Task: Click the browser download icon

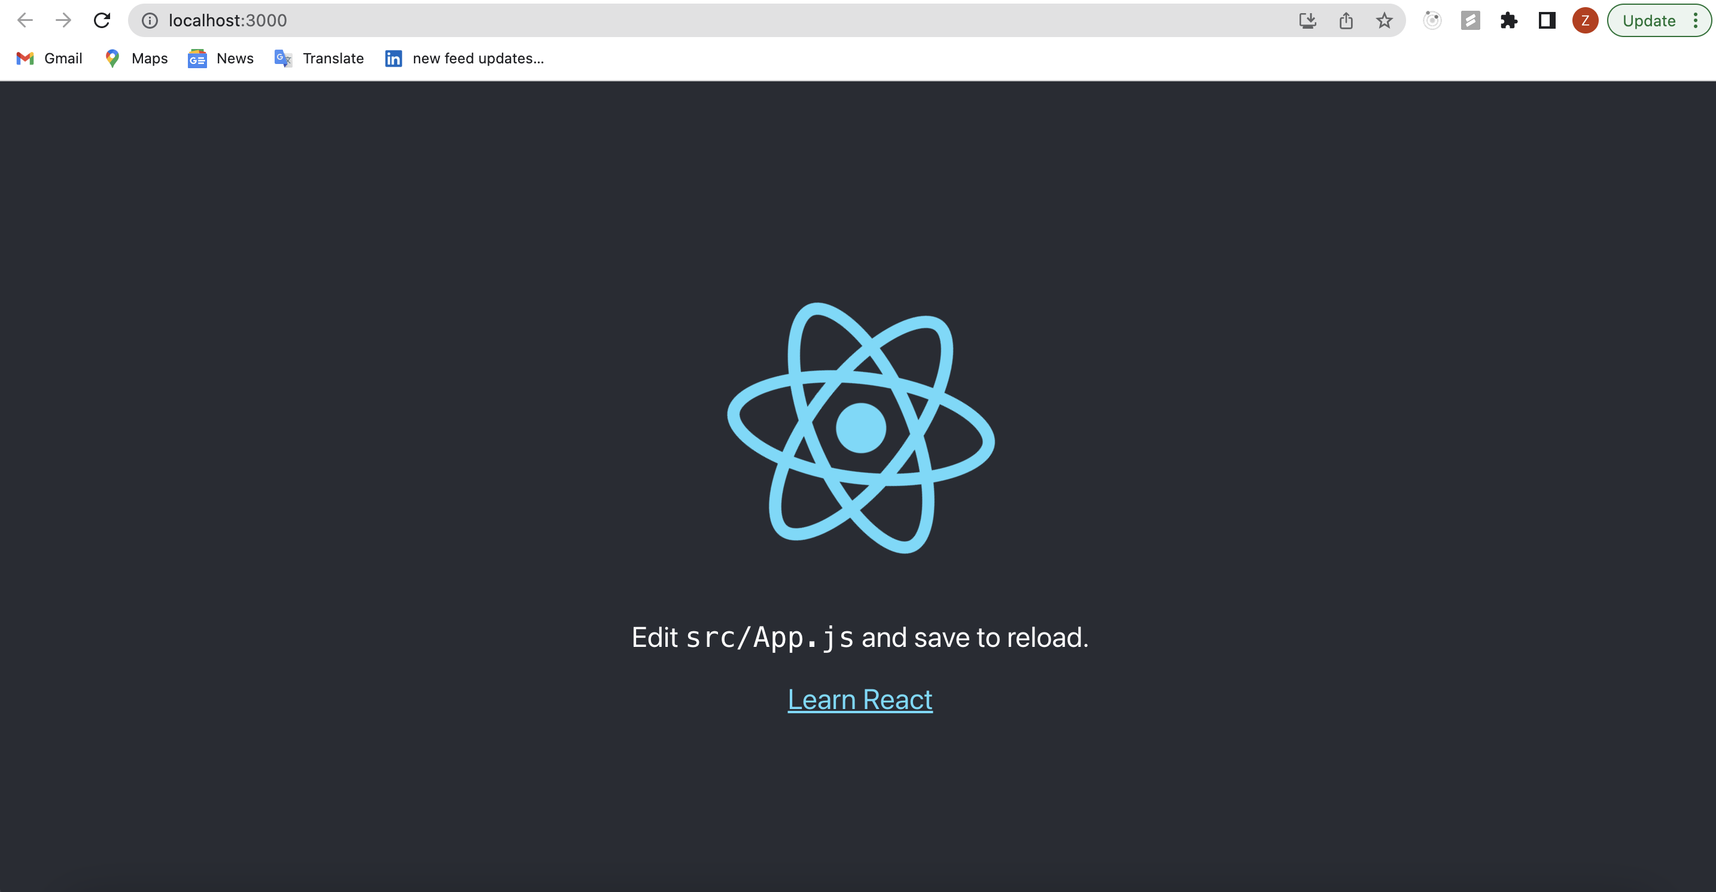Action: pyautogui.click(x=1309, y=19)
